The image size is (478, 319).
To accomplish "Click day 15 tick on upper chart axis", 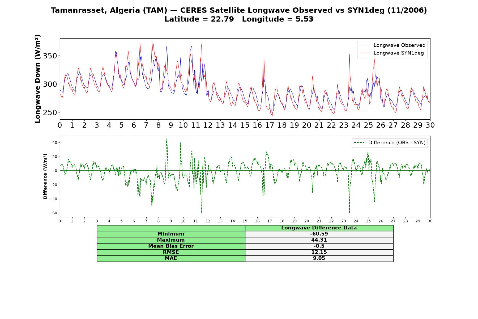I will tap(245, 125).
